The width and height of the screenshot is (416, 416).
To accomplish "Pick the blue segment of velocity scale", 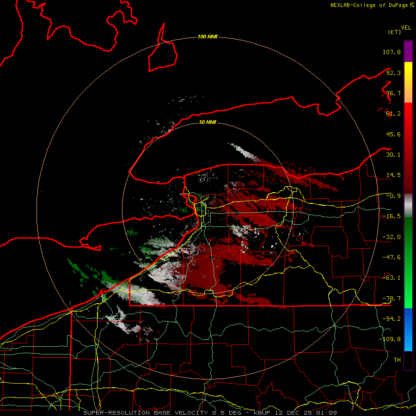I will 408,330.
